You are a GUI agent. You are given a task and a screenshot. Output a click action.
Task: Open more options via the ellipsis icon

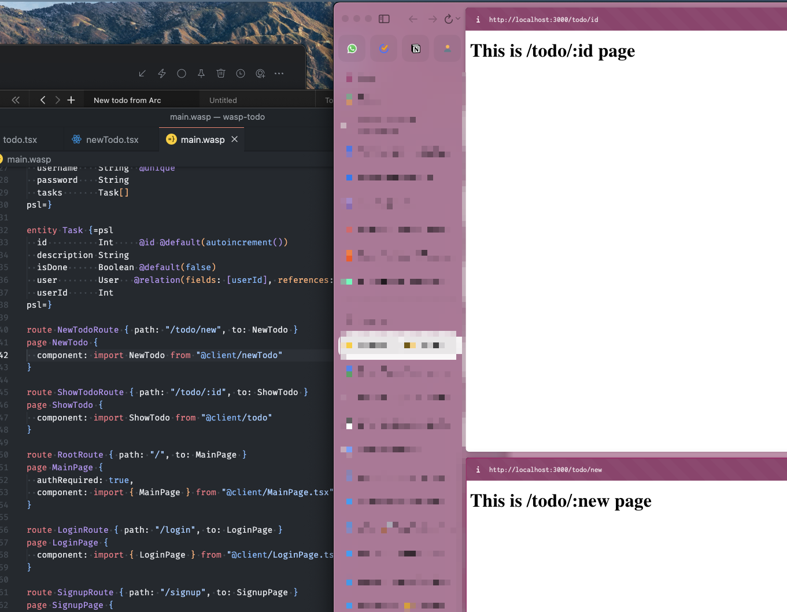[279, 73]
